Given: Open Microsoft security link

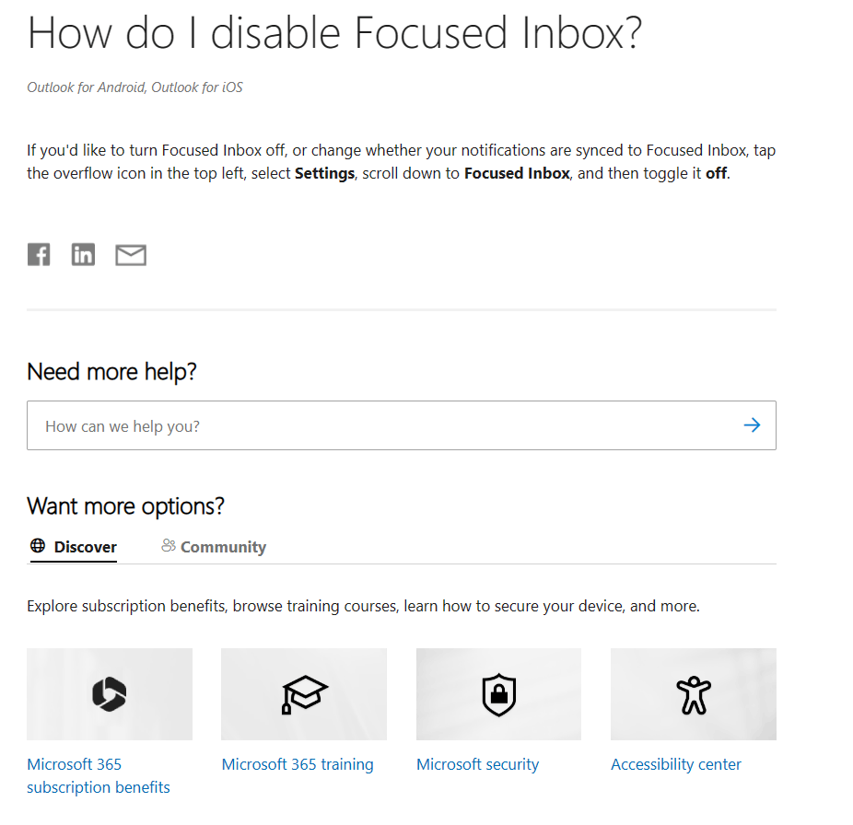Looking at the screenshot, I should [x=478, y=764].
